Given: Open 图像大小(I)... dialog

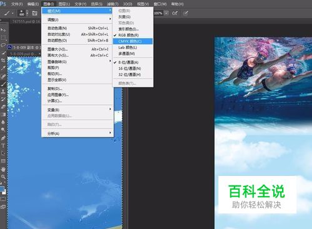Looking at the screenshot, I should point(77,49).
